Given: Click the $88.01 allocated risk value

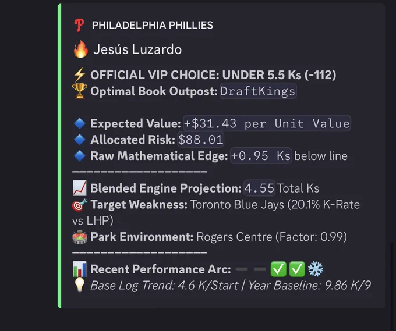Looking at the screenshot, I should coord(200,140).
